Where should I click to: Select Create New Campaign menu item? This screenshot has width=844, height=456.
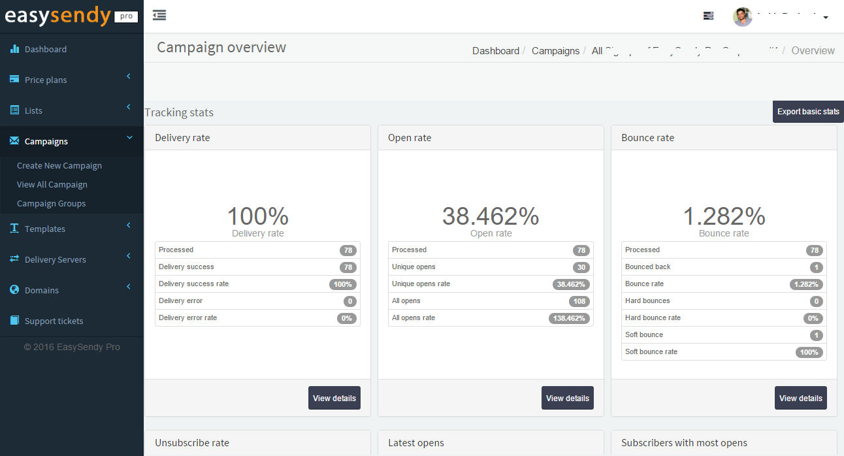(59, 165)
